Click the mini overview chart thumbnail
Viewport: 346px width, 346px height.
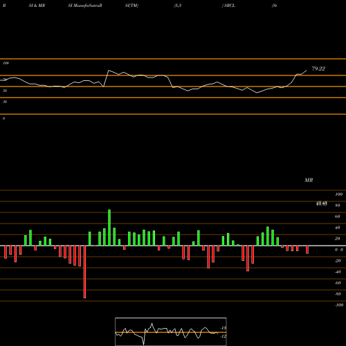click(171, 331)
